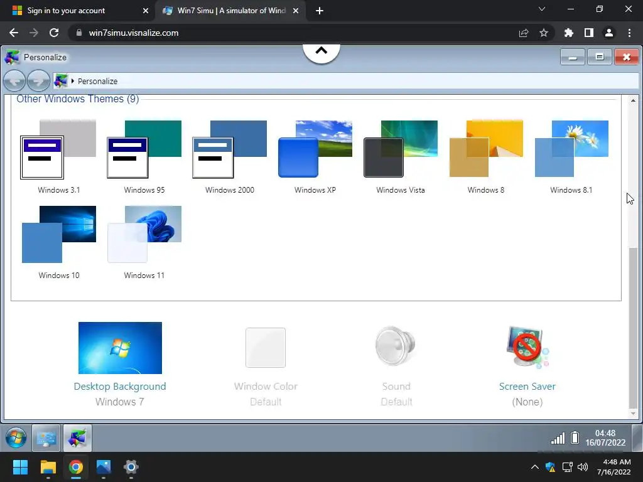Open a new browser tab
Viewport: 643px width, 482px height.
pos(320,11)
